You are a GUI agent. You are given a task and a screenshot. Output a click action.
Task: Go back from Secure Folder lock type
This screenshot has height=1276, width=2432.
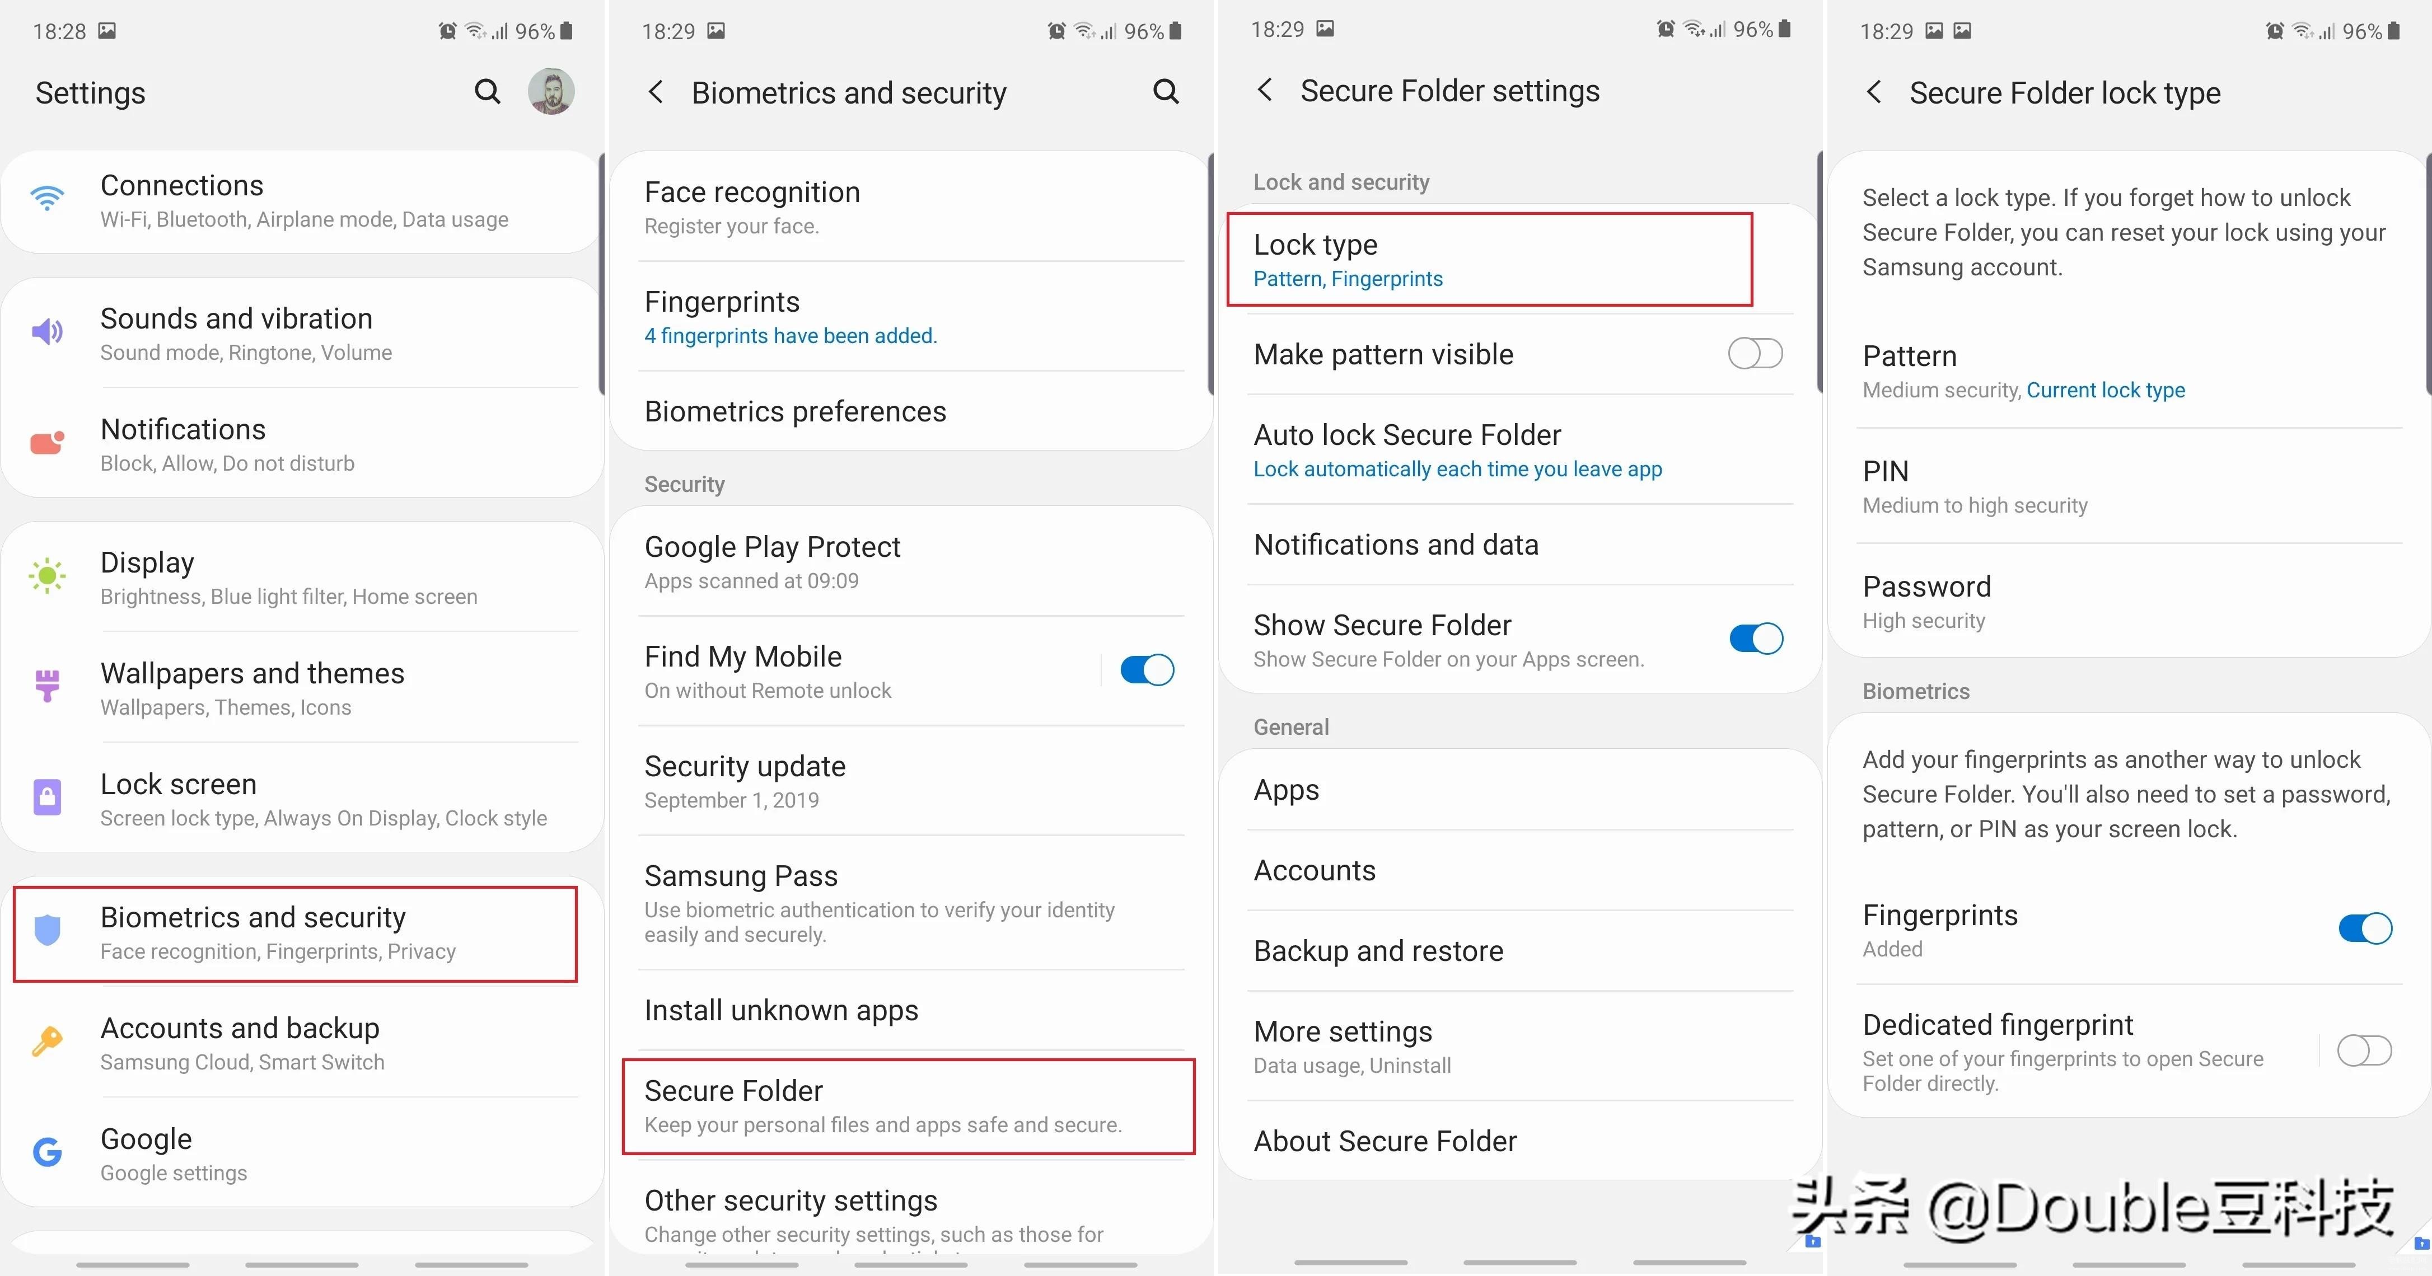point(1874,92)
